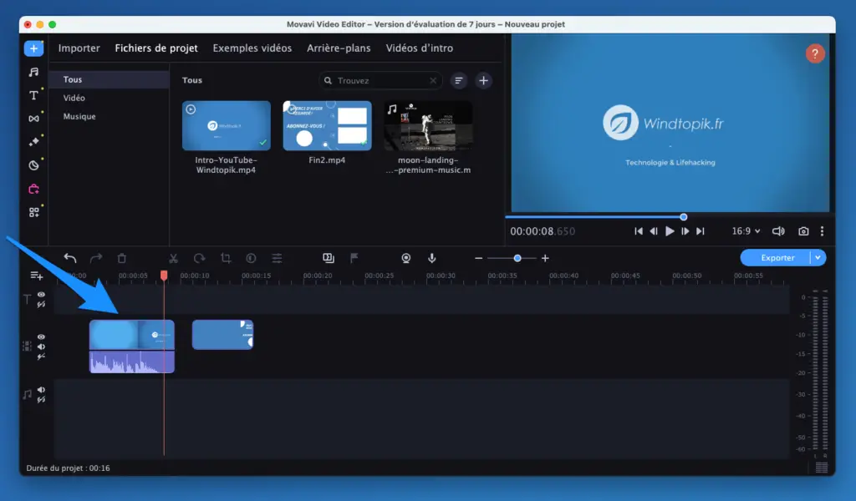Open the Sounds panel music note icon
Image resolution: width=856 pixels, height=501 pixels.
click(33, 72)
